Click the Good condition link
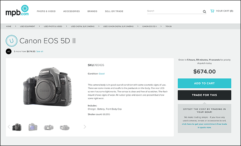The width and height of the screenshot is (241, 146). (x=102, y=74)
